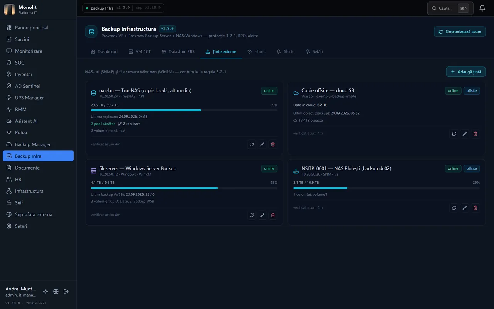Open Asistent AI in sidebar

(38, 121)
